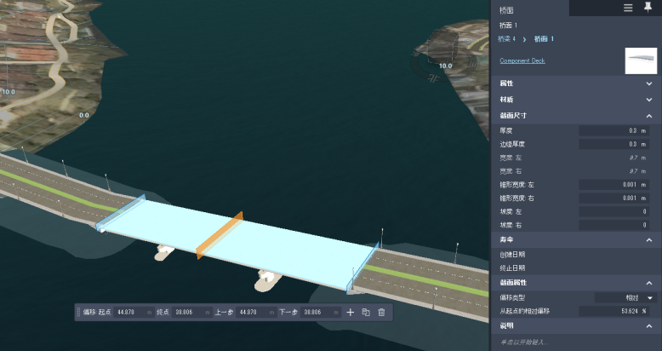Viewport: 662px width, 351px height.
Task: Edit the 锥形宽度: 右 field
Action: coord(613,198)
